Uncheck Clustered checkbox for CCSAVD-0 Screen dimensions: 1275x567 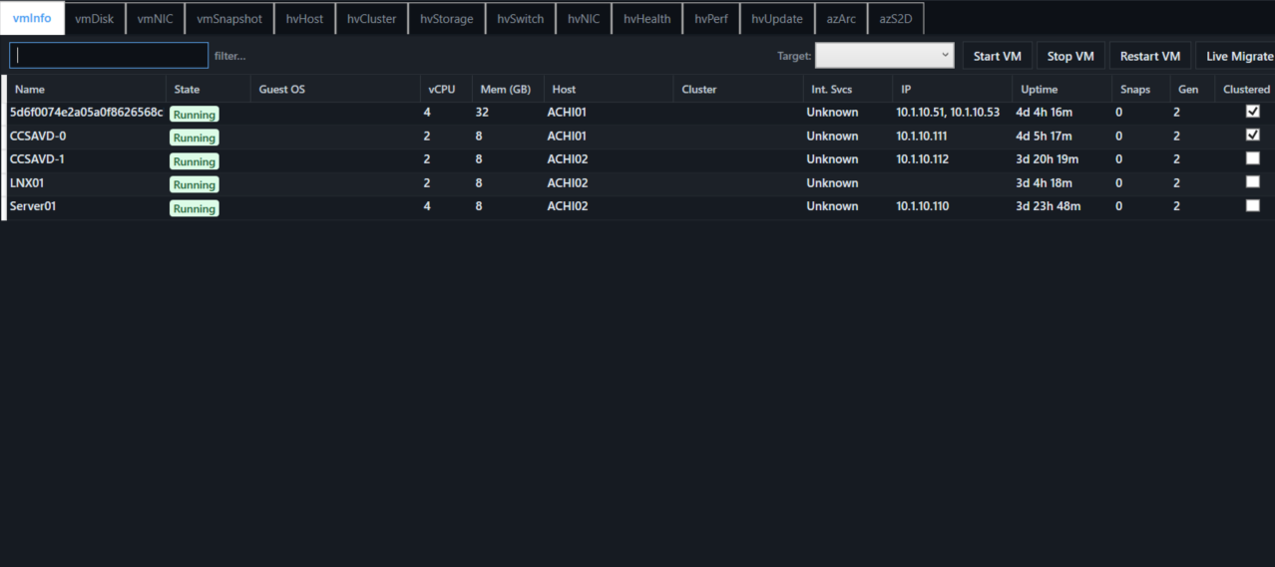tap(1253, 135)
